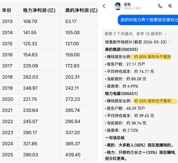Click the 美的净利润 column header
The height and width of the screenshot is (163, 178).
point(82,10)
